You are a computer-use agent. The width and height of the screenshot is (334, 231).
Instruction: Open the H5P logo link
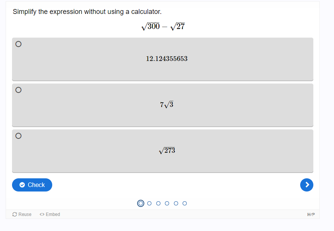click(311, 214)
